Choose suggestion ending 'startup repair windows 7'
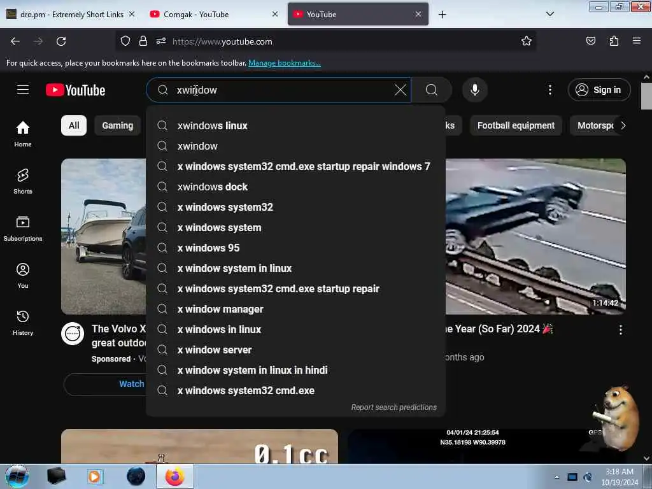Screen dimensions: 652x489 click(x=295, y=166)
